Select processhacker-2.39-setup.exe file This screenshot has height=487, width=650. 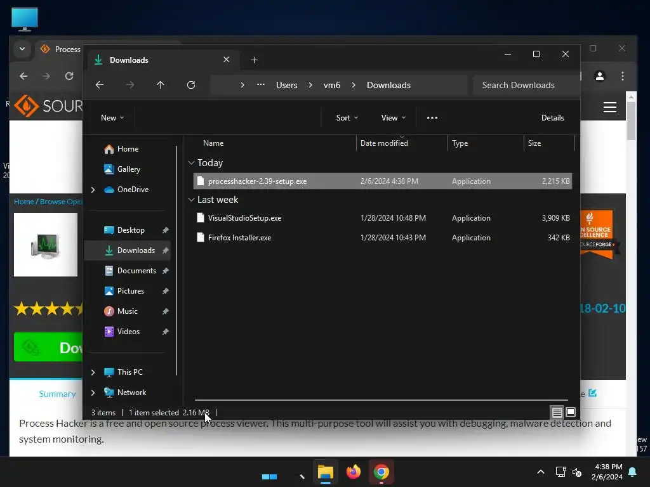click(383, 181)
